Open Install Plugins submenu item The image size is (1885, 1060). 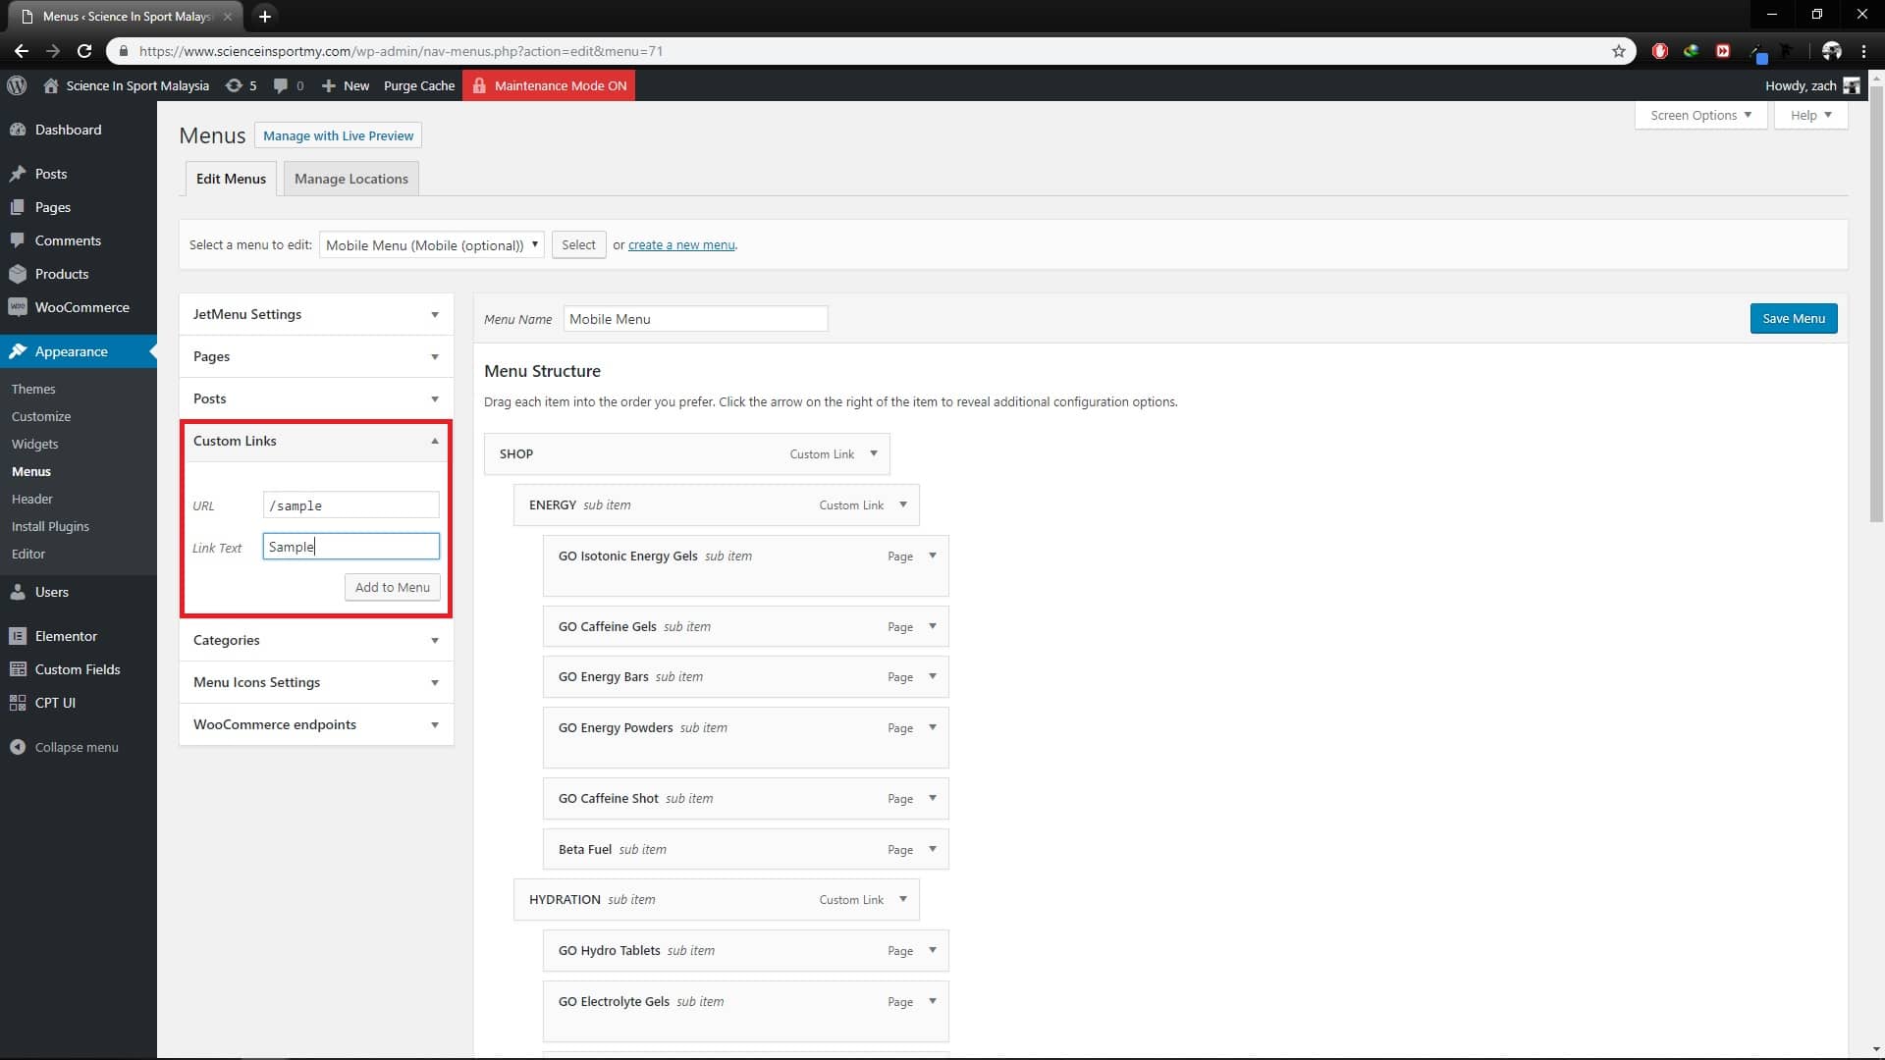(x=50, y=526)
